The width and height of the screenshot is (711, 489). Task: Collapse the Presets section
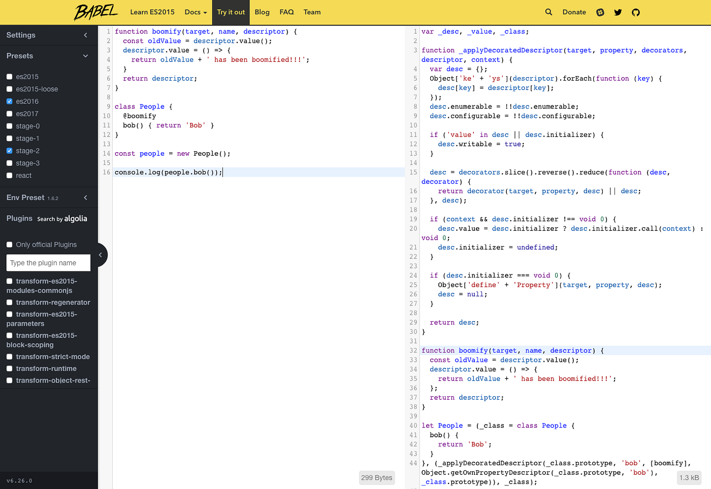pyautogui.click(x=85, y=56)
